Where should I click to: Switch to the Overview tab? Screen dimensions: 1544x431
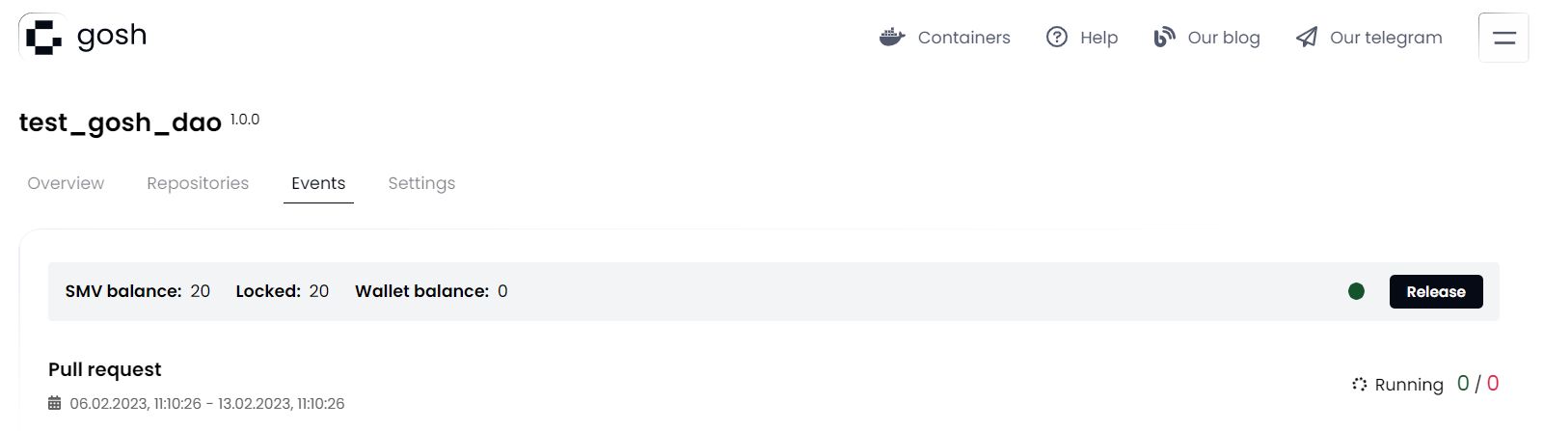[x=66, y=183]
